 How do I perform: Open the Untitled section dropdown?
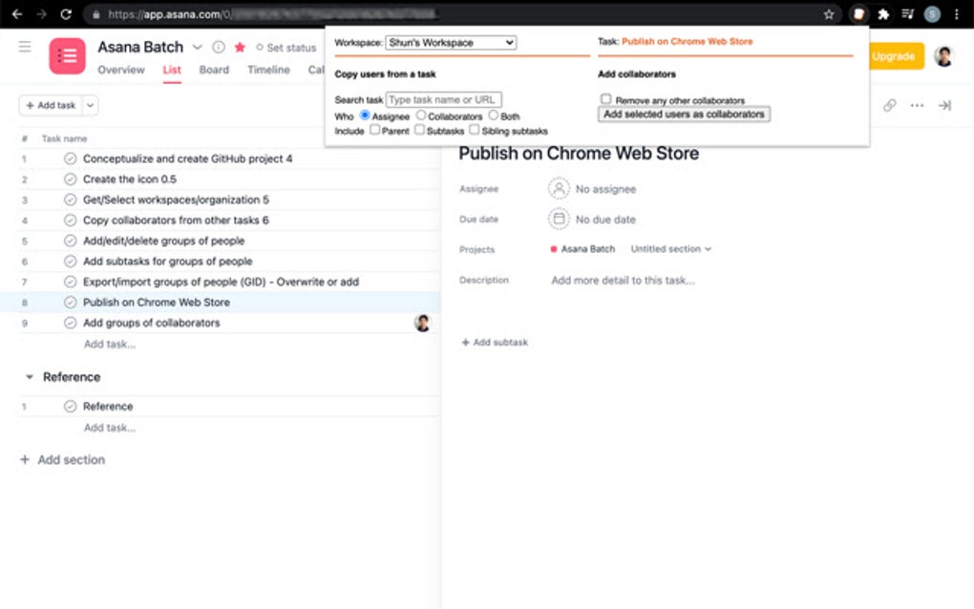[x=671, y=248]
